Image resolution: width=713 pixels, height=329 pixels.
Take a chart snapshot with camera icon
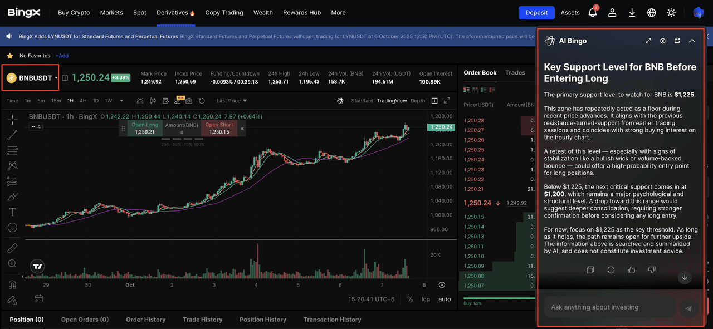click(x=189, y=101)
